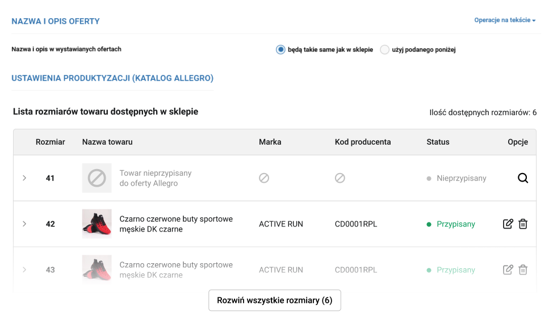Screen dimensions: 549x320
Task: Click the size 42 shoe thumbnail
Action: point(97,224)
